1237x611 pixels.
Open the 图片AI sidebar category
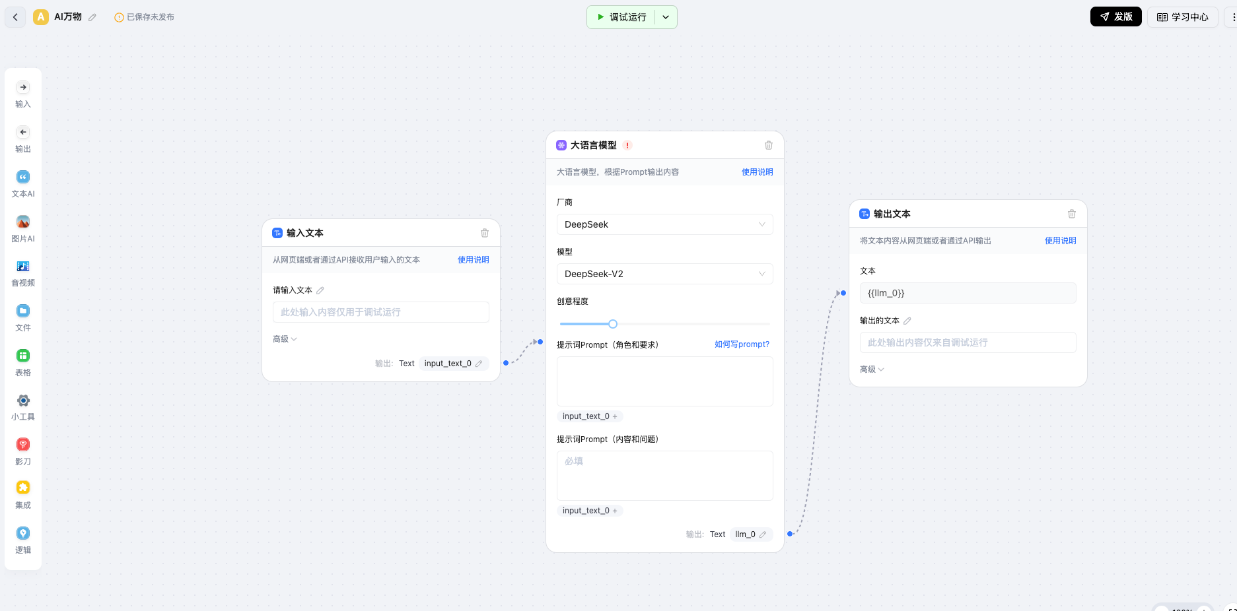(x=23, y=229)
